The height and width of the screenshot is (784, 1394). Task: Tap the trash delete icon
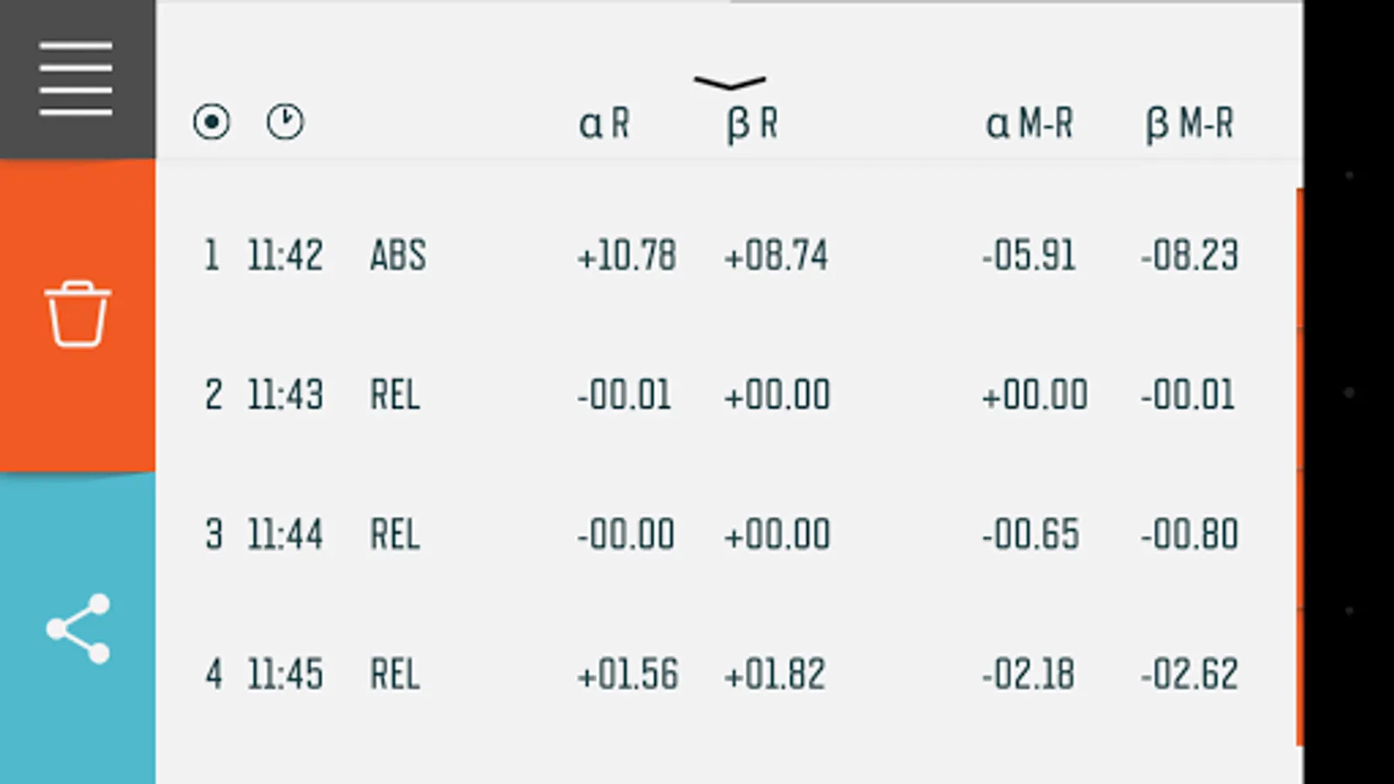click(78, 314)
